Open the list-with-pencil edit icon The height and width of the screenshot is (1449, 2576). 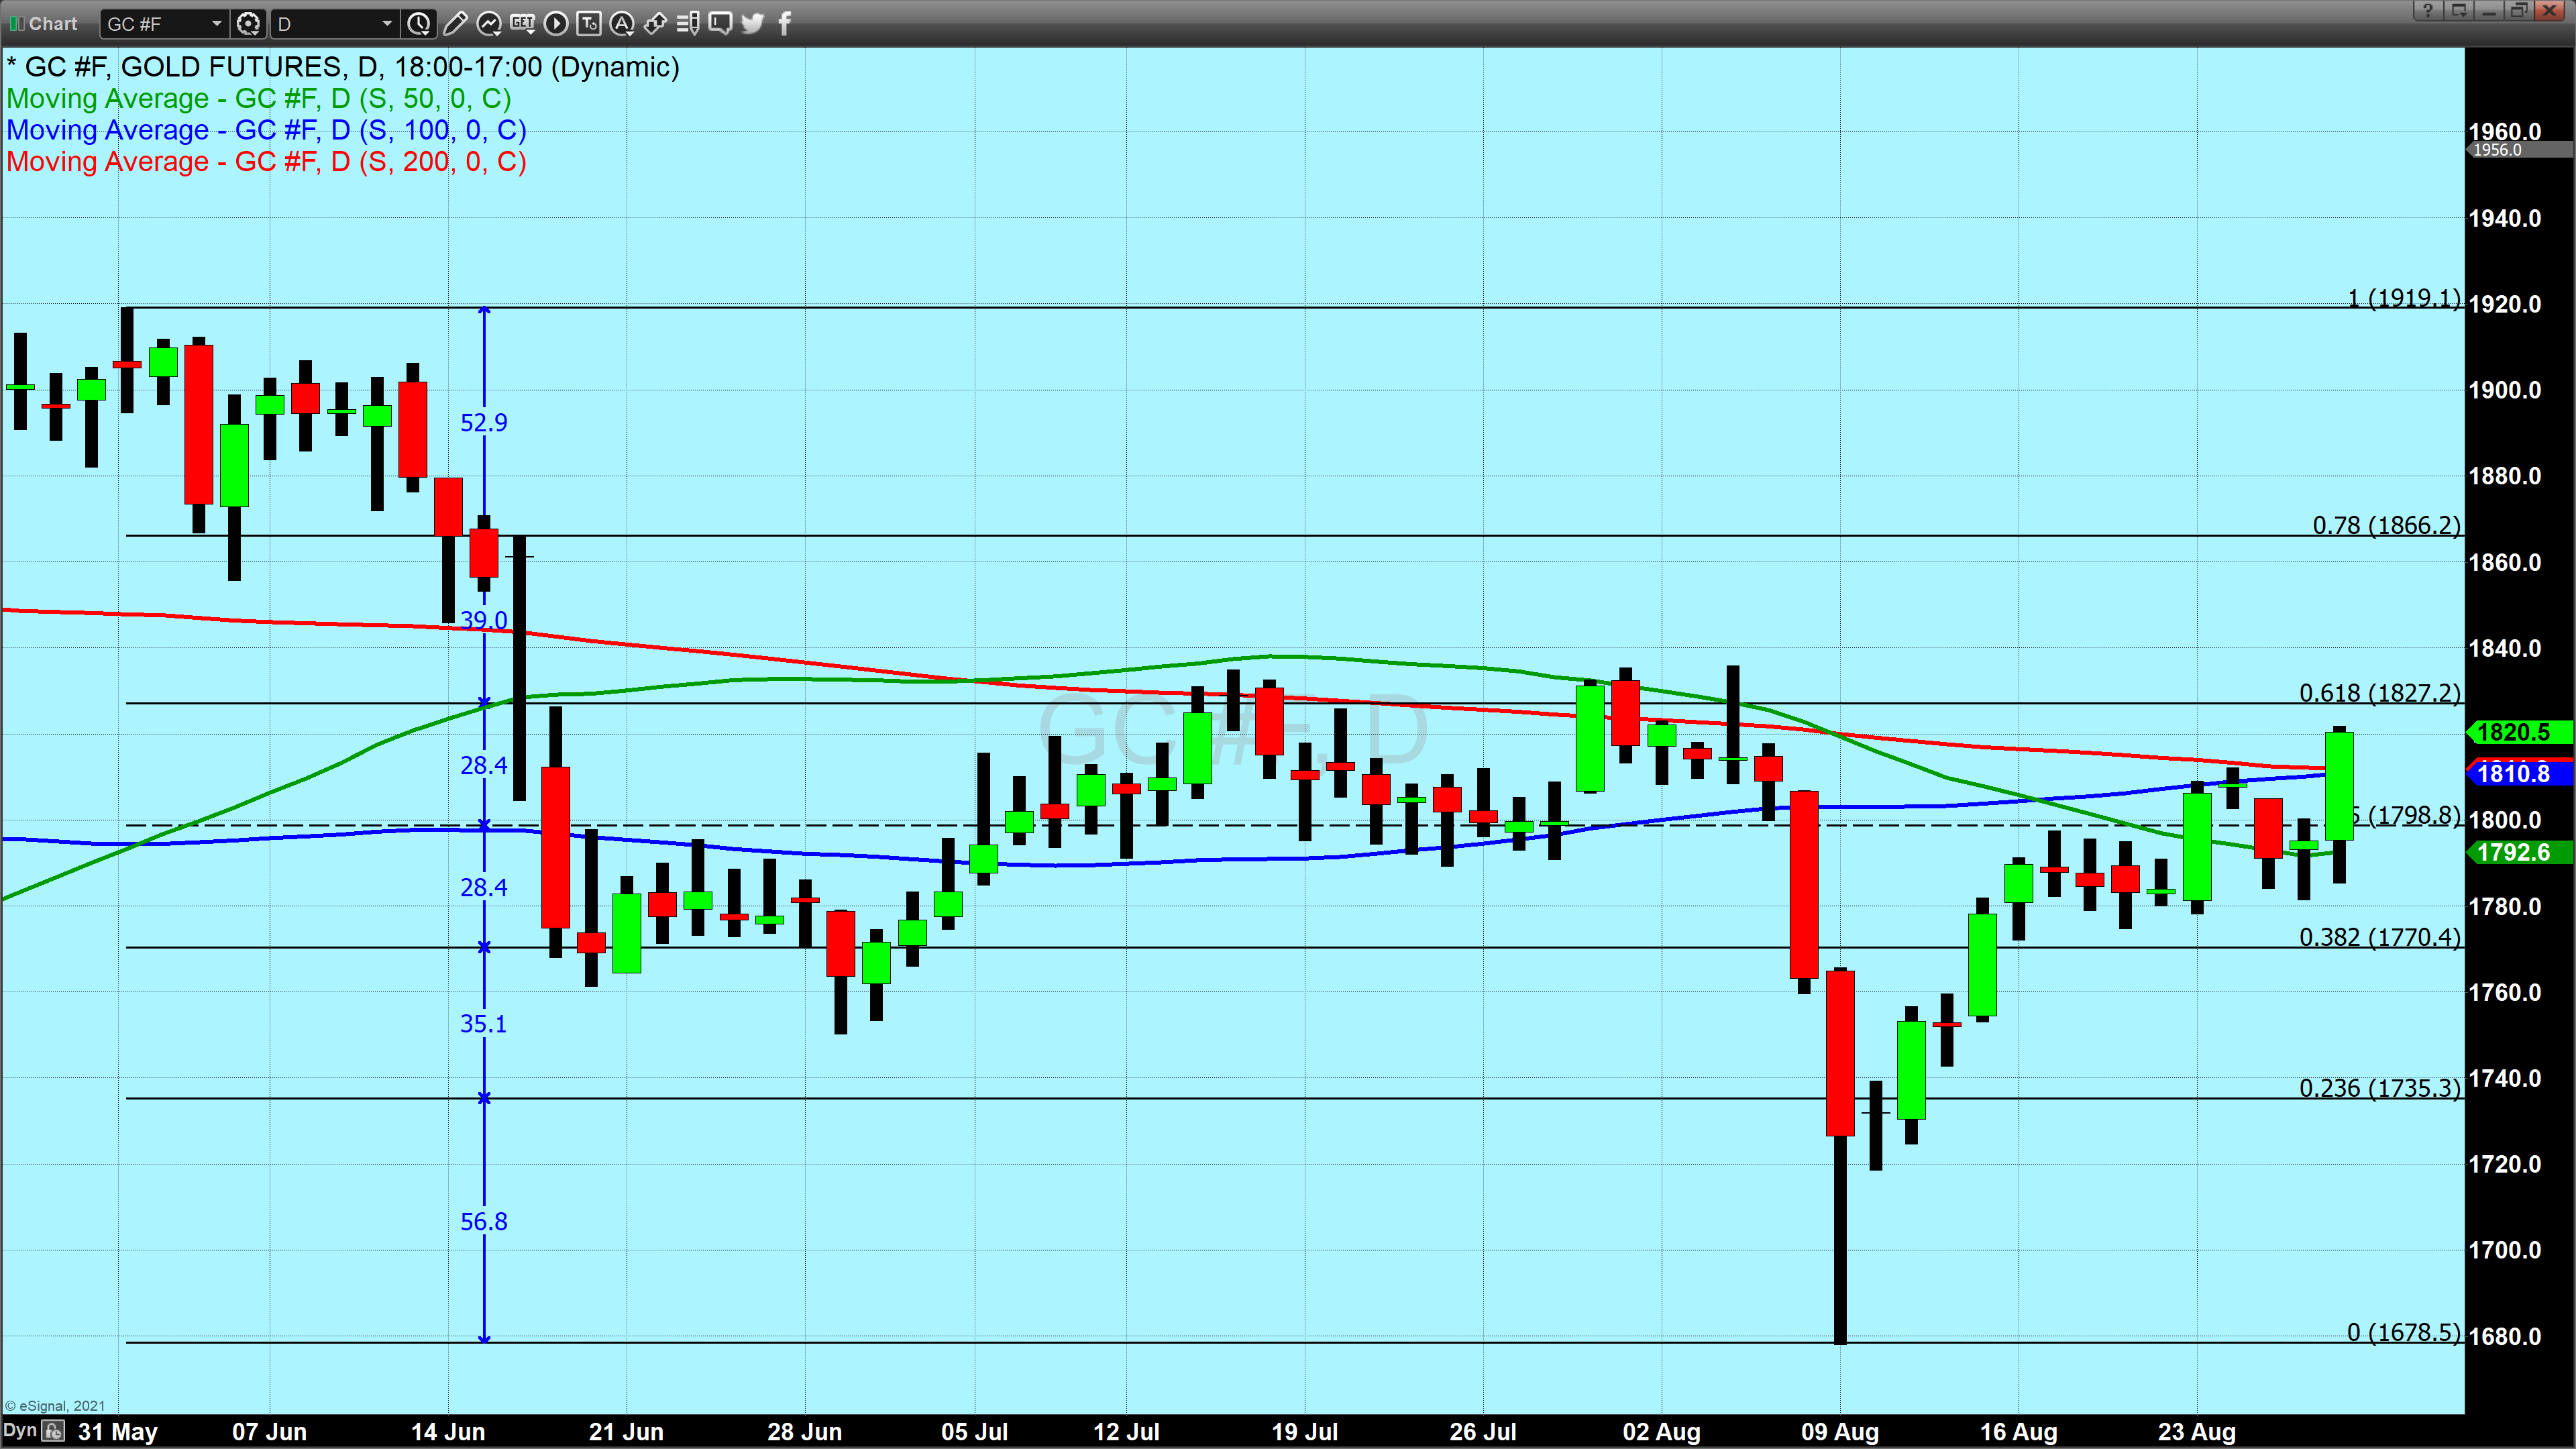pyautogui.click(x=688, y=23)
